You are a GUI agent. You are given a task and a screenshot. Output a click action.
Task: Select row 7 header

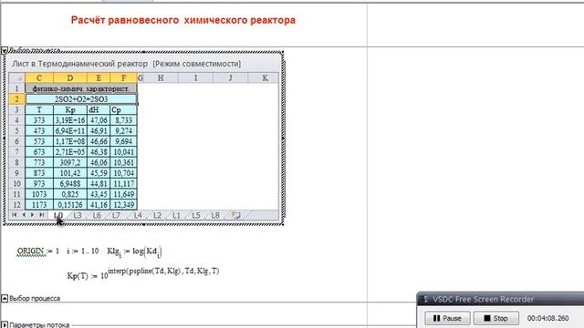click(x=16, y=152)
